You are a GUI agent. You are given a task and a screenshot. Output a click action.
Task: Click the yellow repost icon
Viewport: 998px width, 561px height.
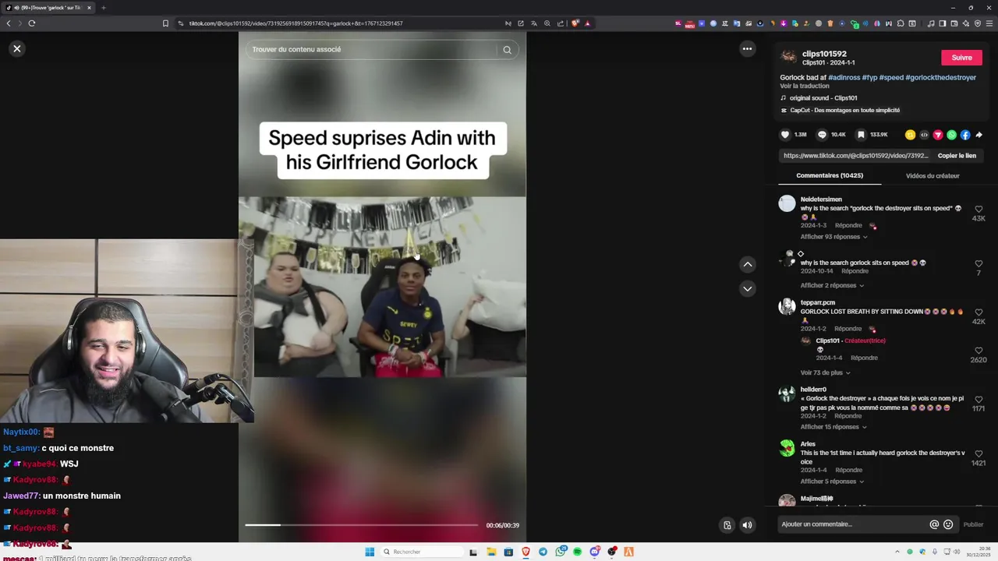point(910,135)
